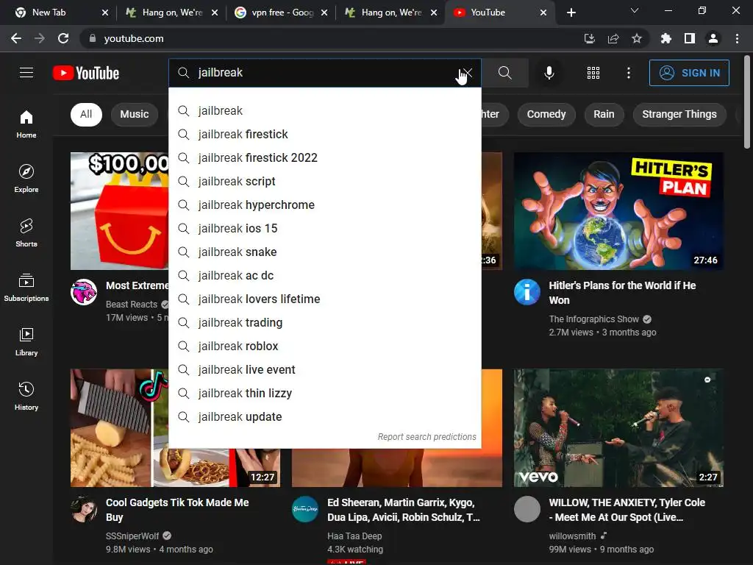Open willowsmith channel name link
Screen dimensions: 753x565
(572, 536)
